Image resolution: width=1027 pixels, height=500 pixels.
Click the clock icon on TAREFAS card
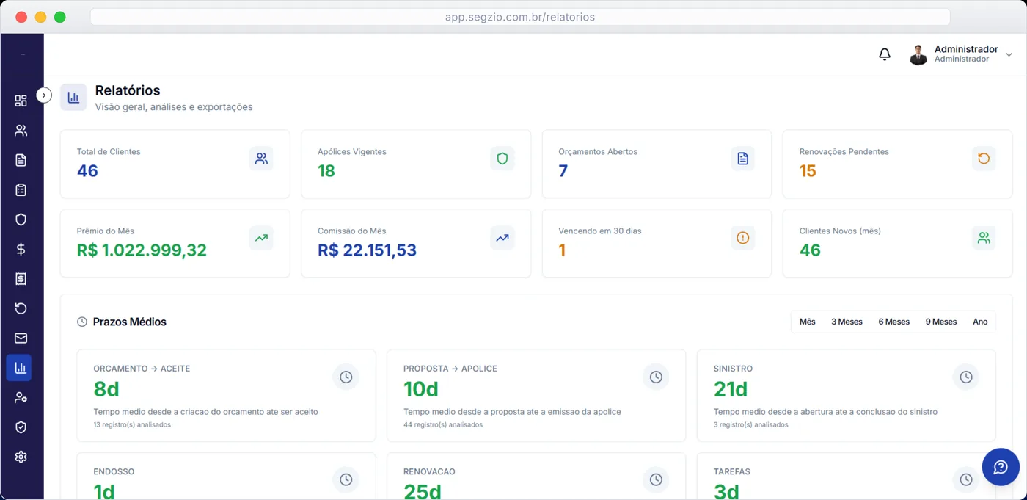966,479
